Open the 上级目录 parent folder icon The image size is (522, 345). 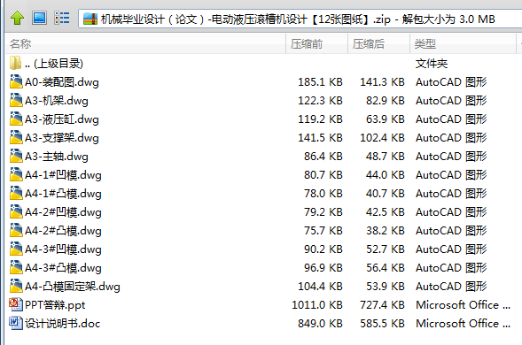tap(15, 63)
